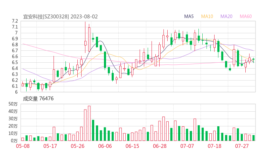This screenshot has height=154, width=259.
Task: Click the 6.8 price axis label
Action: click(x=15, y=44)
